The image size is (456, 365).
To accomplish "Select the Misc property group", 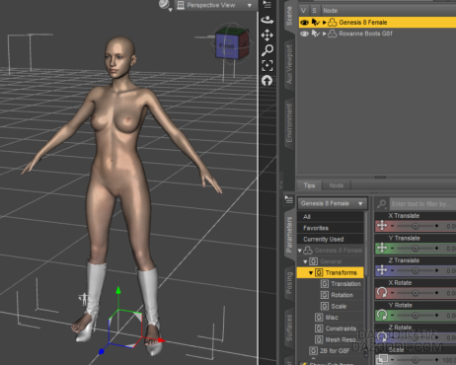I will (332, 318).
